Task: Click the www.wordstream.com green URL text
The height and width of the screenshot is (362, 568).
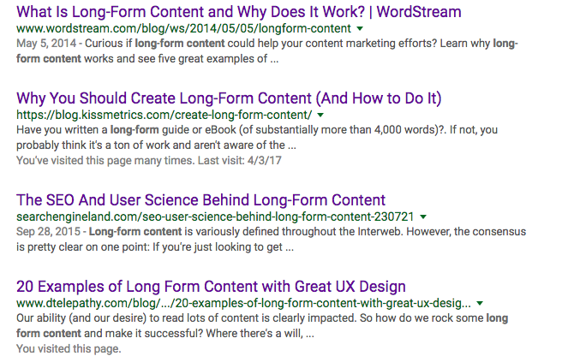Action: tap(183, 28)
